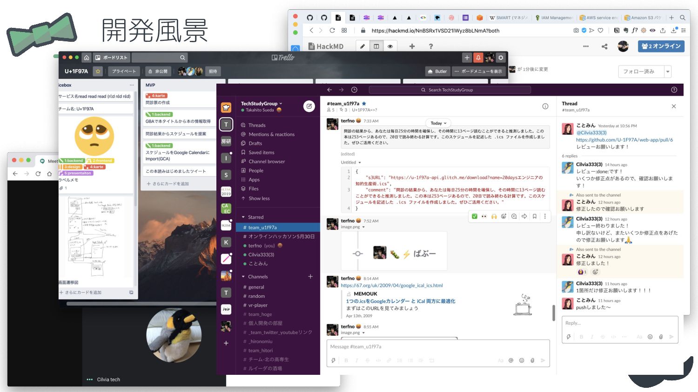Screen dimensions: 698x392
Task: Switch HackMD to view mode
Action: 390,46
